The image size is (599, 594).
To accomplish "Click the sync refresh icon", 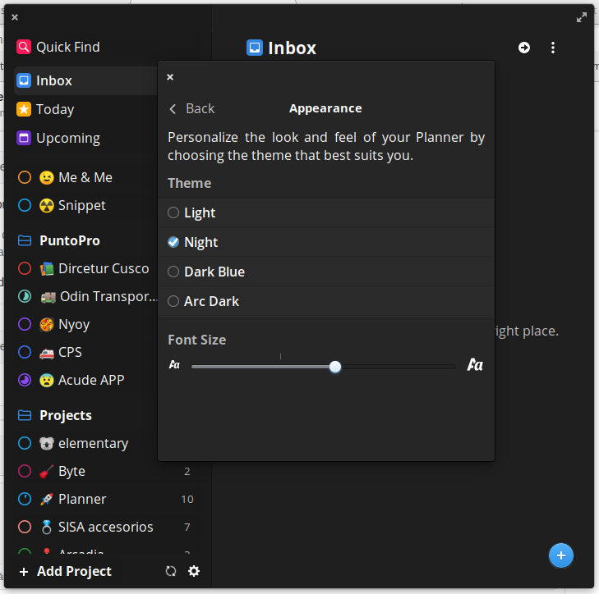I will [x=171, y=571].
